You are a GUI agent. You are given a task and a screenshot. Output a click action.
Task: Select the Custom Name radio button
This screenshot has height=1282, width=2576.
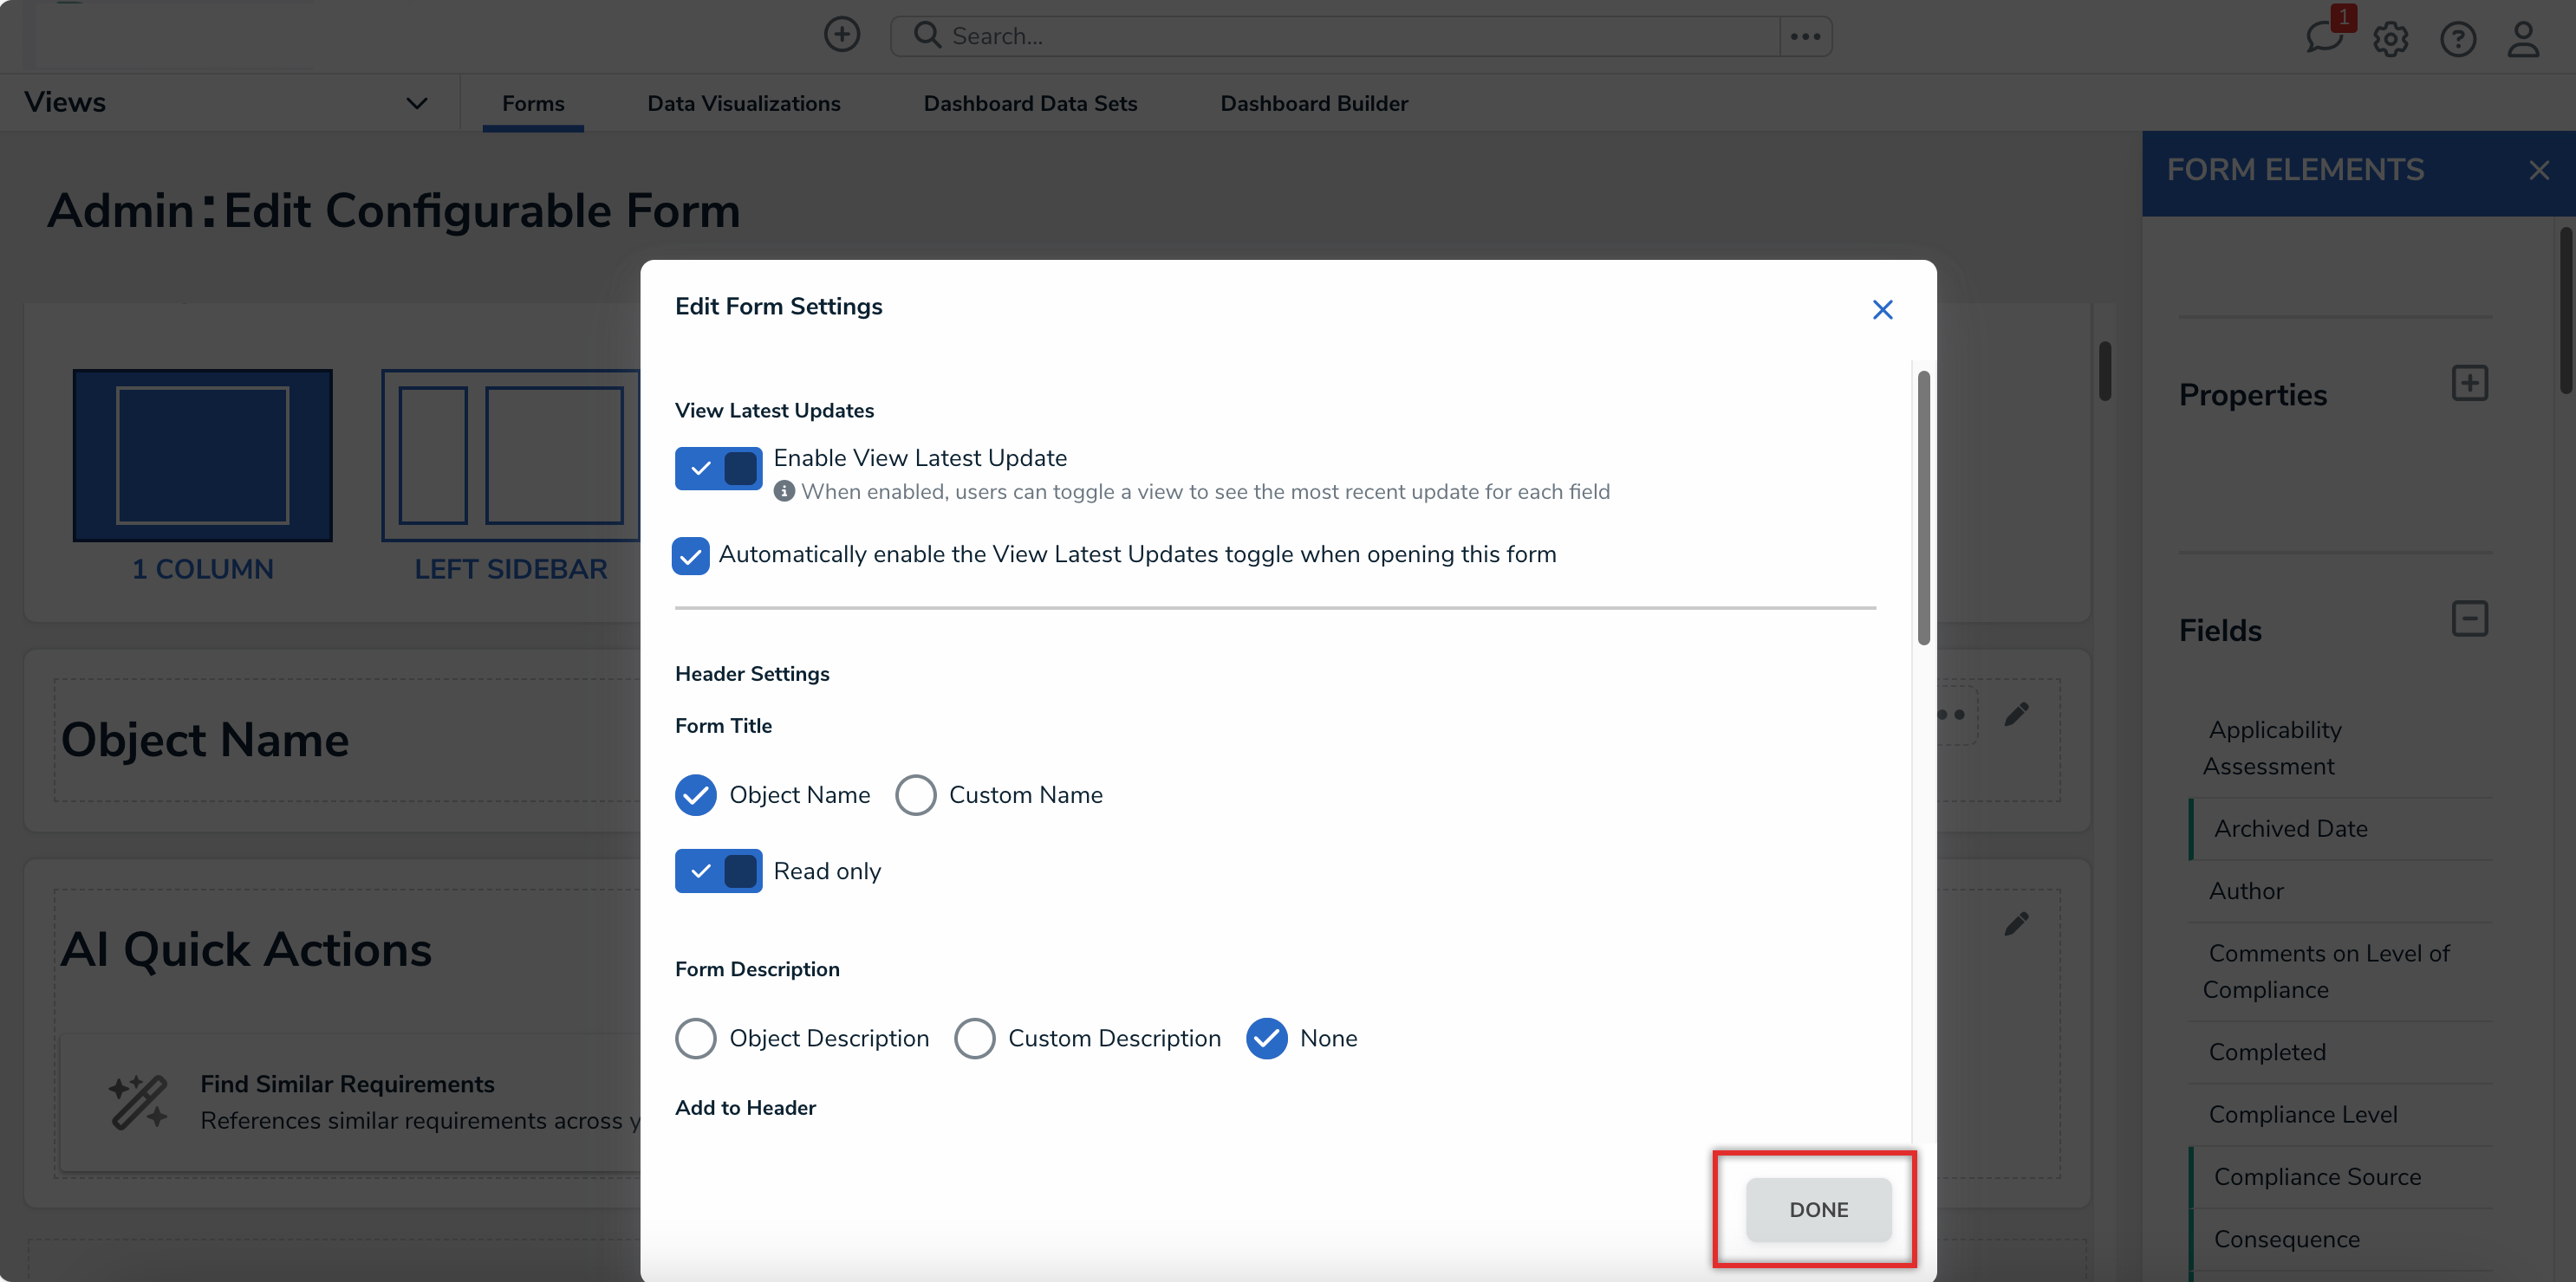coord(915,795)
